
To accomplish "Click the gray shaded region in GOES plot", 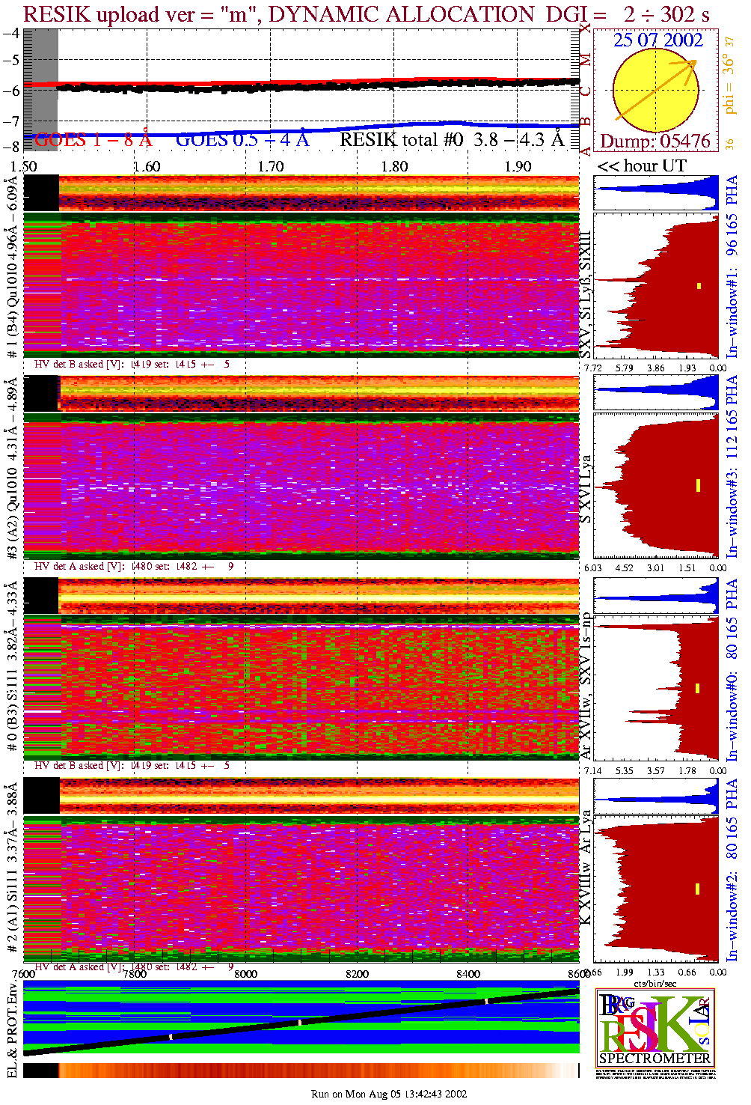I will tap(40, 90).
